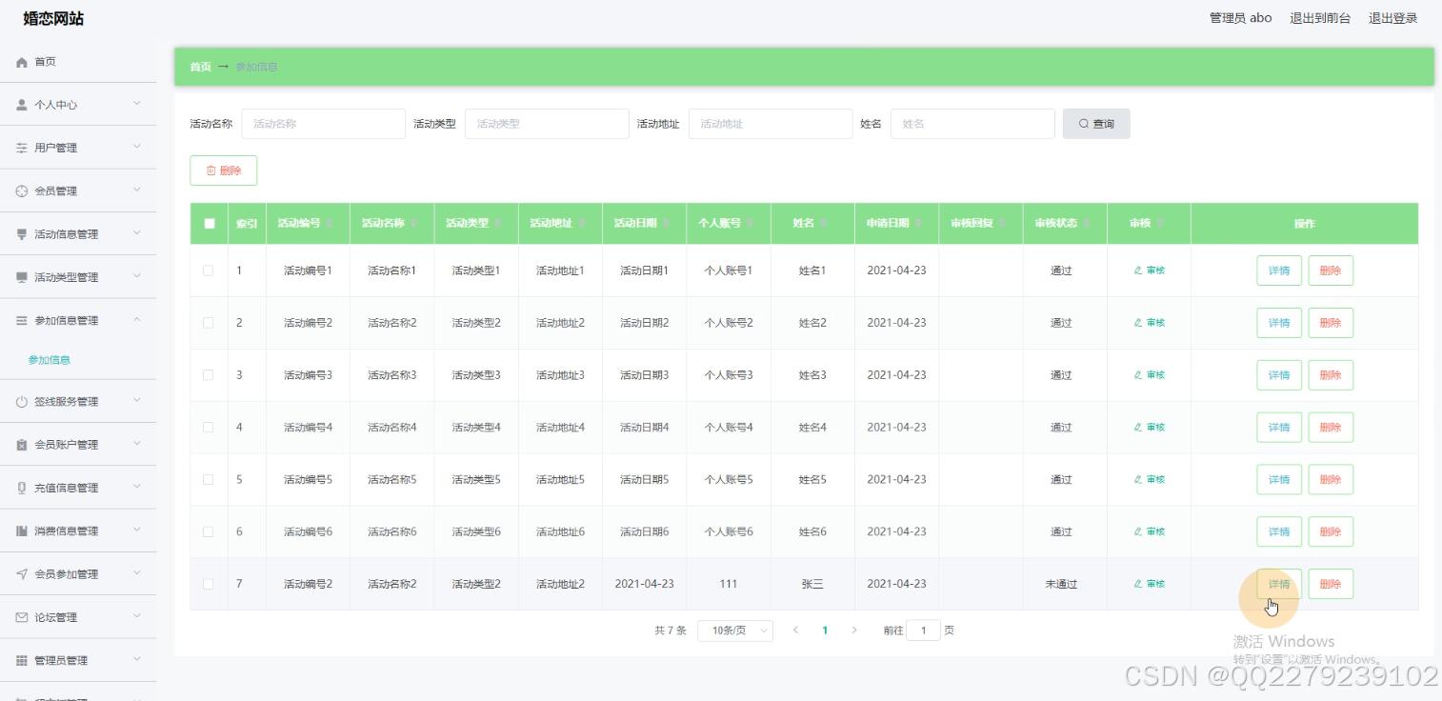Click the 未通过 status in row 7
The image size is (1442, 701).
pos(1061,584)
